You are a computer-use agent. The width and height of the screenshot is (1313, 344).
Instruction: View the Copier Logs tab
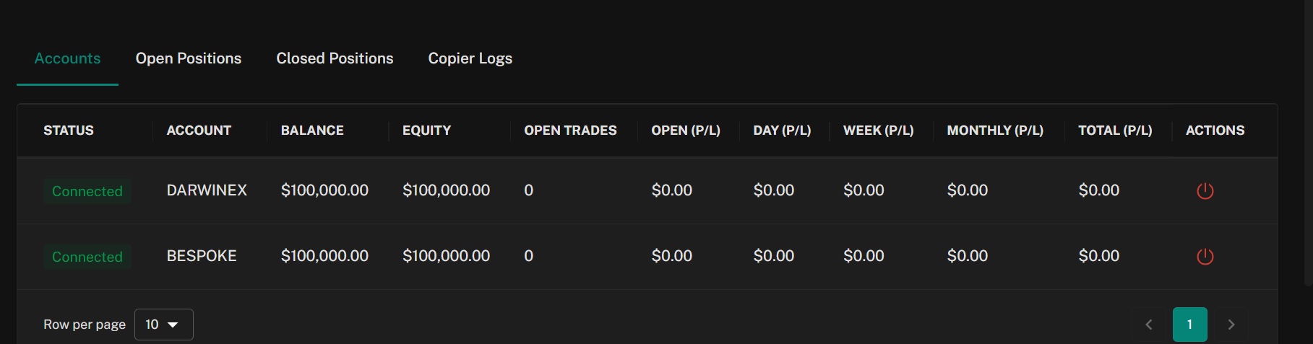[x=470, y=58]
